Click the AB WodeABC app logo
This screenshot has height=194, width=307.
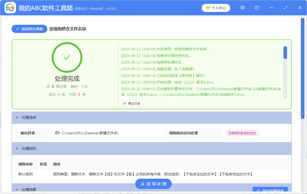[x=10, y=8]
